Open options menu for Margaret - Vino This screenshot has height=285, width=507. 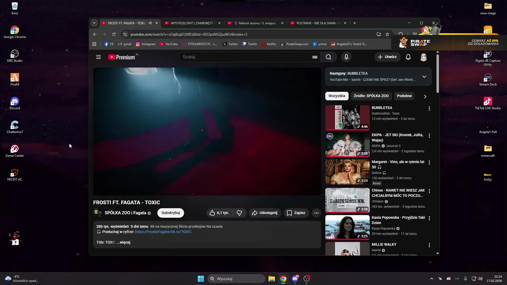[x=429, y=162]
